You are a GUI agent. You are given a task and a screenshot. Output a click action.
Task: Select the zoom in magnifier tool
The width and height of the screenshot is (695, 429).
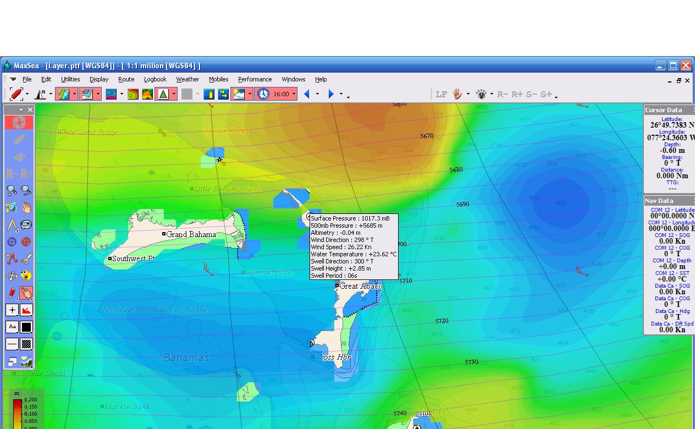[x=12, y=190]
